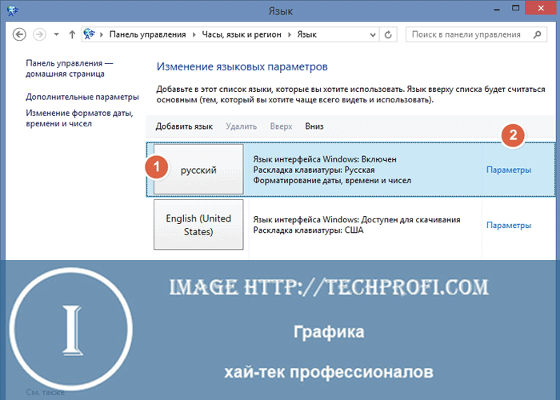The width and height of the screenshot is (560, 400).
Task: Minimize the Язык window
Action: click(497, 9)
